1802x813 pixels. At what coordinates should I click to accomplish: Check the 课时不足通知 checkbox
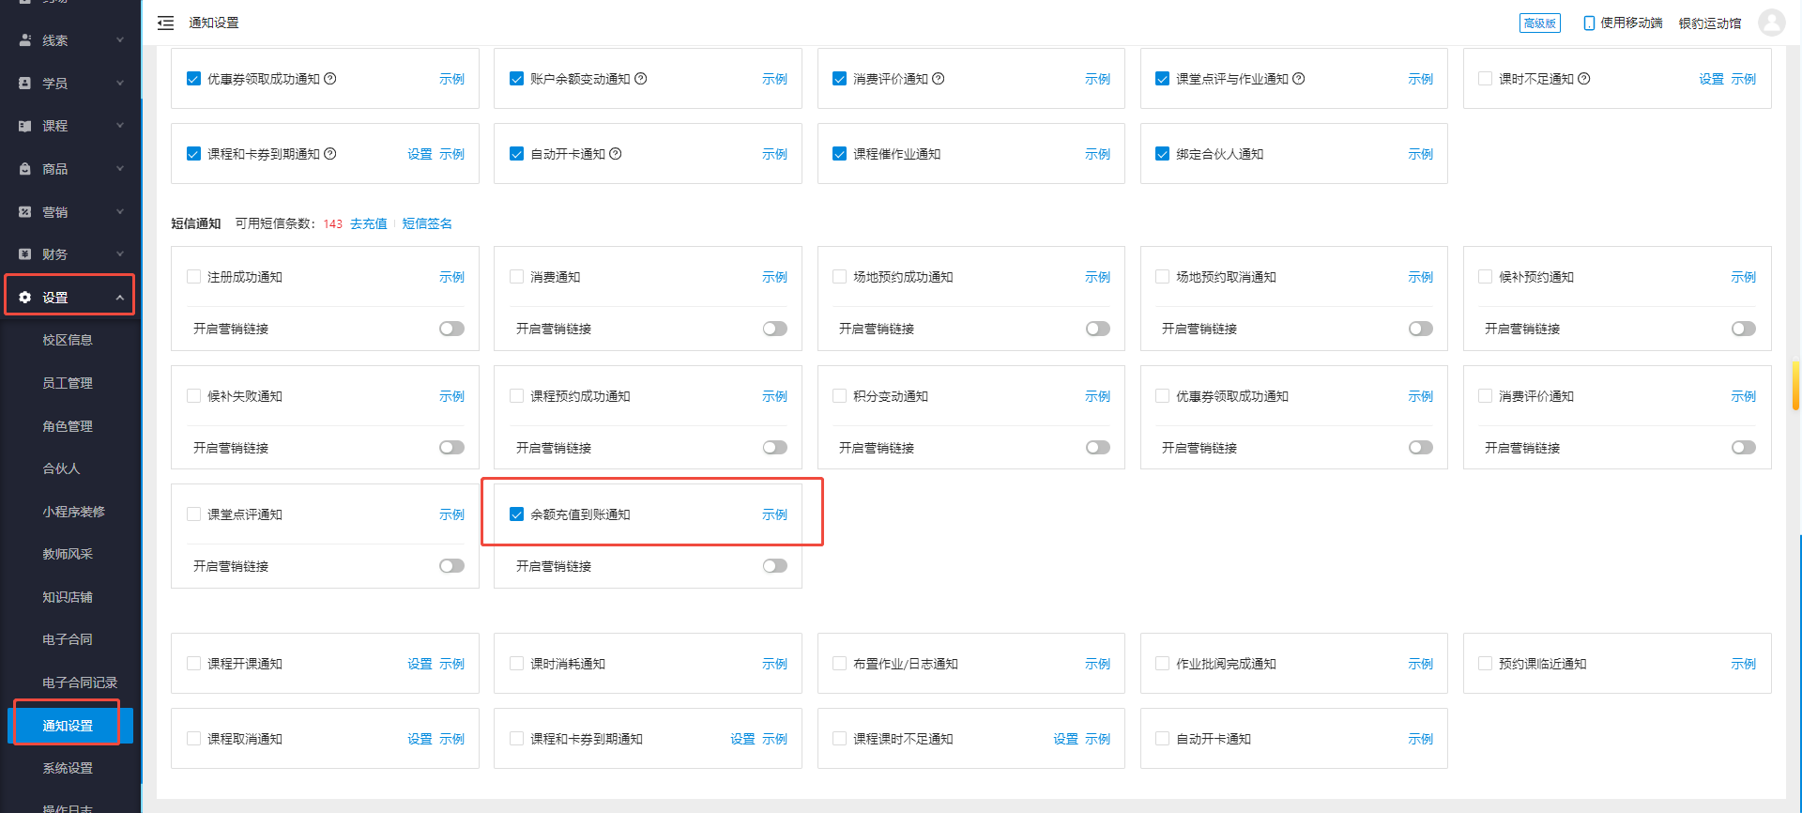click(x=1485, y=79)
